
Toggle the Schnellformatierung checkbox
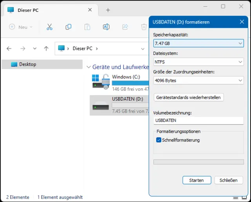(159, 140)
